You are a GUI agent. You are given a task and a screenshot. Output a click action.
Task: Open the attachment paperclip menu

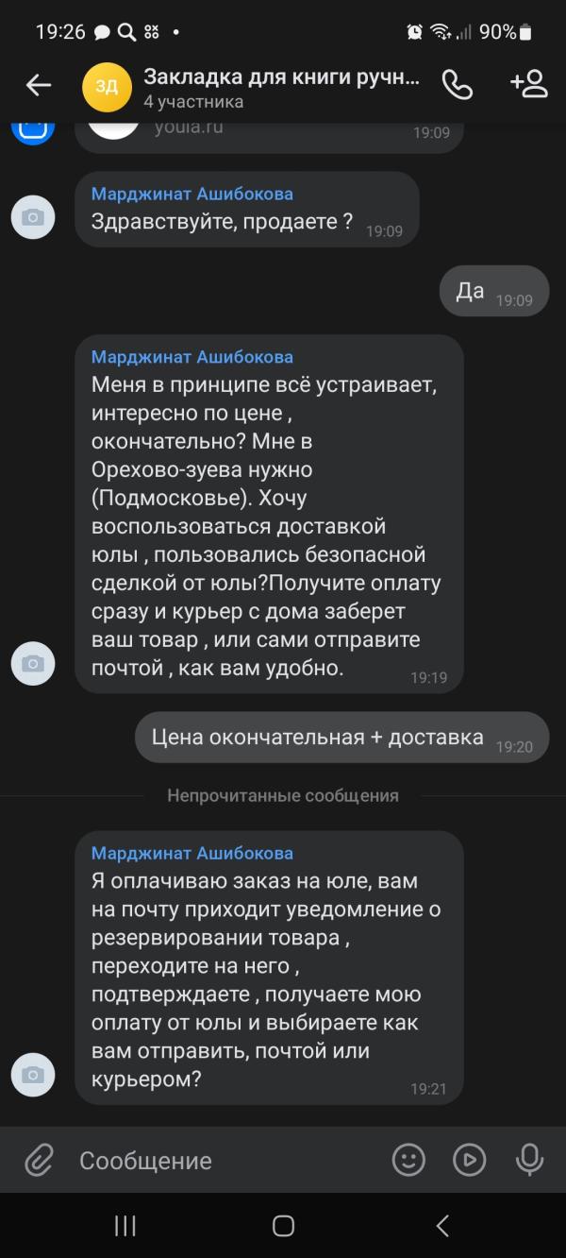click(x=38, y=1160)
